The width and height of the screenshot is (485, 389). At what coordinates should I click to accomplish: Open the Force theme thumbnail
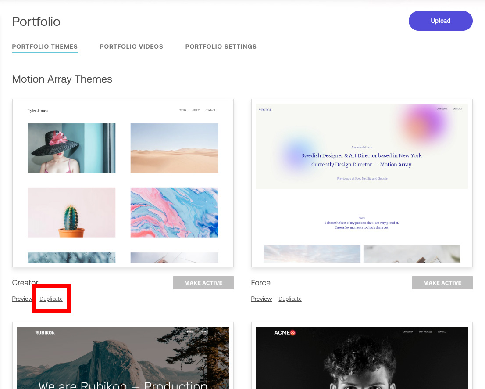pos(362,183)
